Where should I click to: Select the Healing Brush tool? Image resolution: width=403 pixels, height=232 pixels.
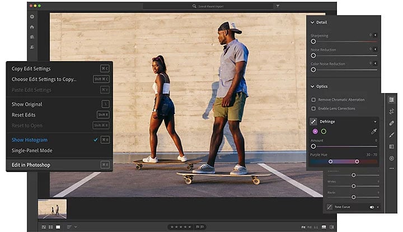coord(391,123)
